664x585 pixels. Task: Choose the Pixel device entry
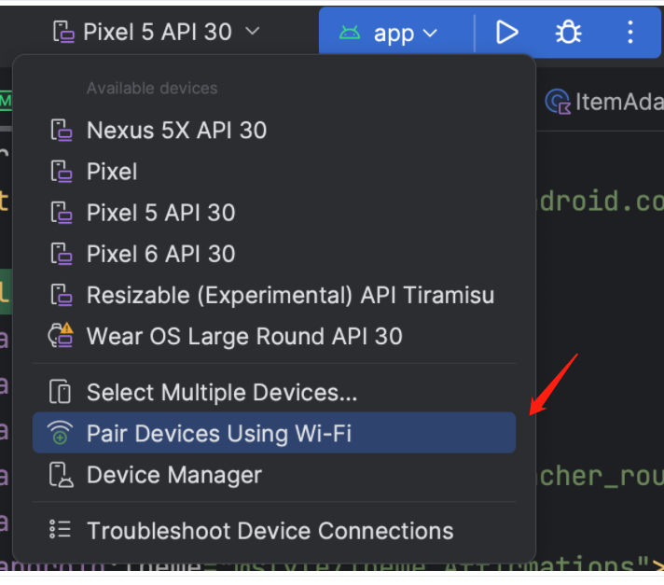112,172
